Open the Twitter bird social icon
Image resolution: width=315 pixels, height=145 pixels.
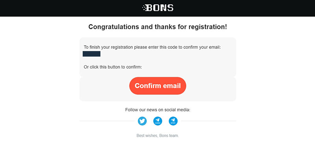[x=142, y=121]
